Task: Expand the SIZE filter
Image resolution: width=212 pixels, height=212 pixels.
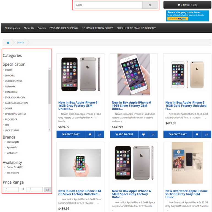Action: pos(7,125)
